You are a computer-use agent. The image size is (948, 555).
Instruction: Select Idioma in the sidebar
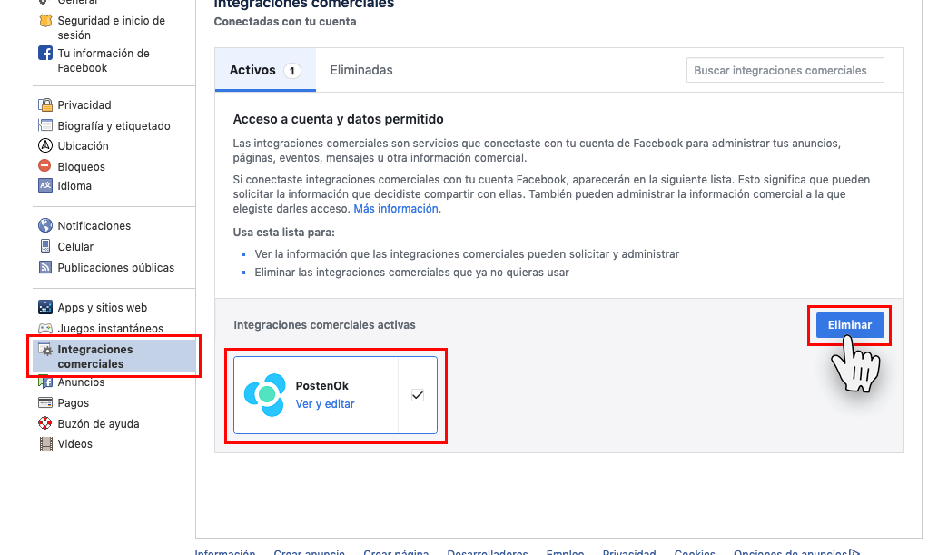(74, 185)
